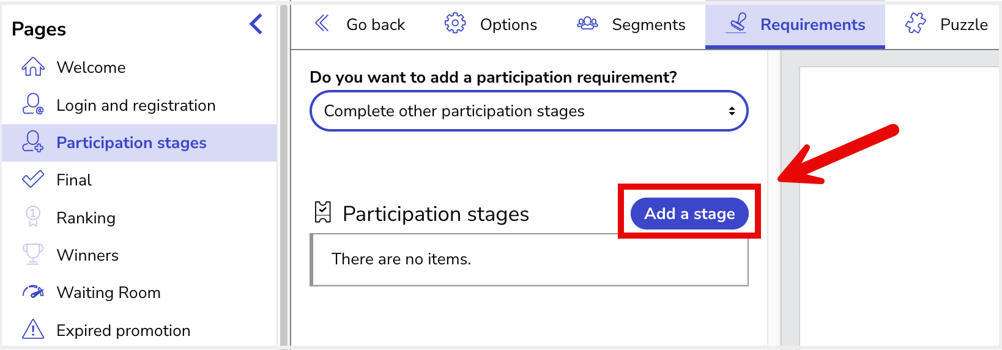The image size is (1002, 350).
Task: Click the Add a stage button
Action: click(689, 214)
